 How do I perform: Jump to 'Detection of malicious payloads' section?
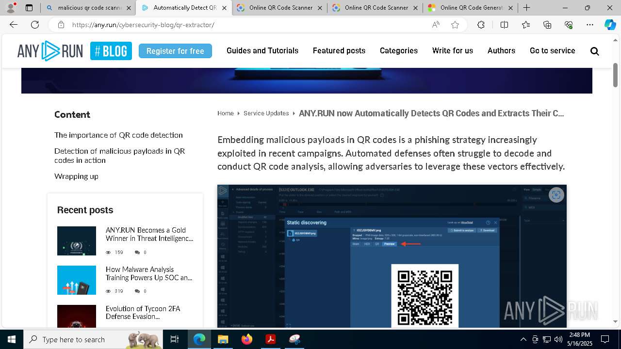click(x=119, y=156)
